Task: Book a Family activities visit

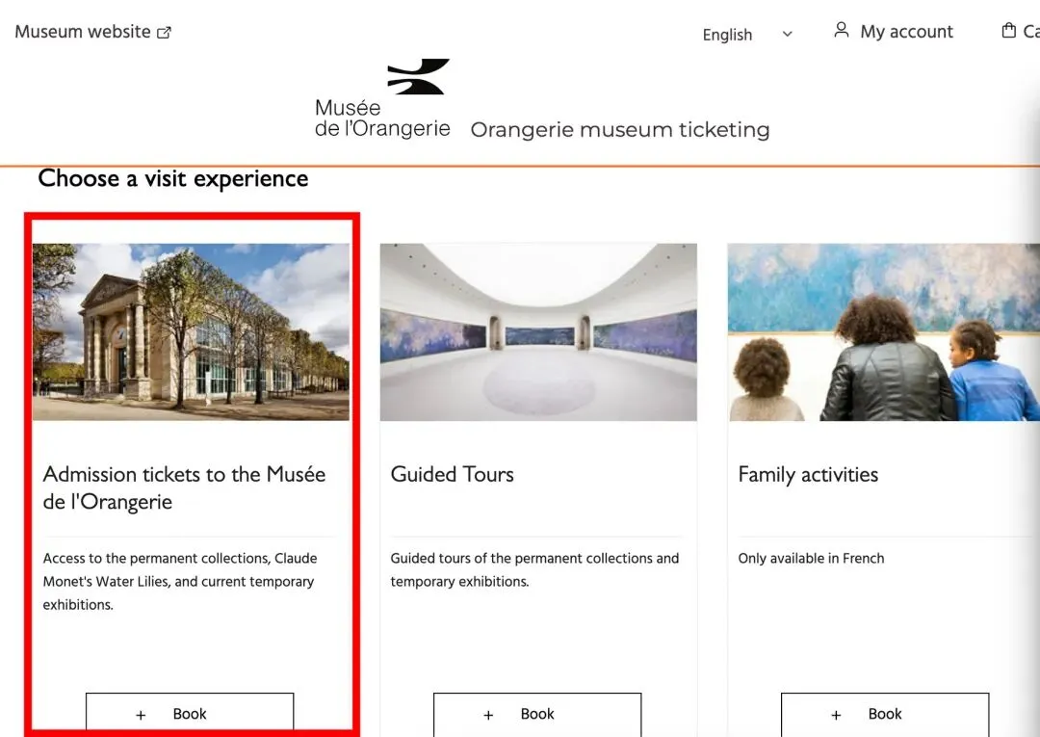Action: click(885, 715)
